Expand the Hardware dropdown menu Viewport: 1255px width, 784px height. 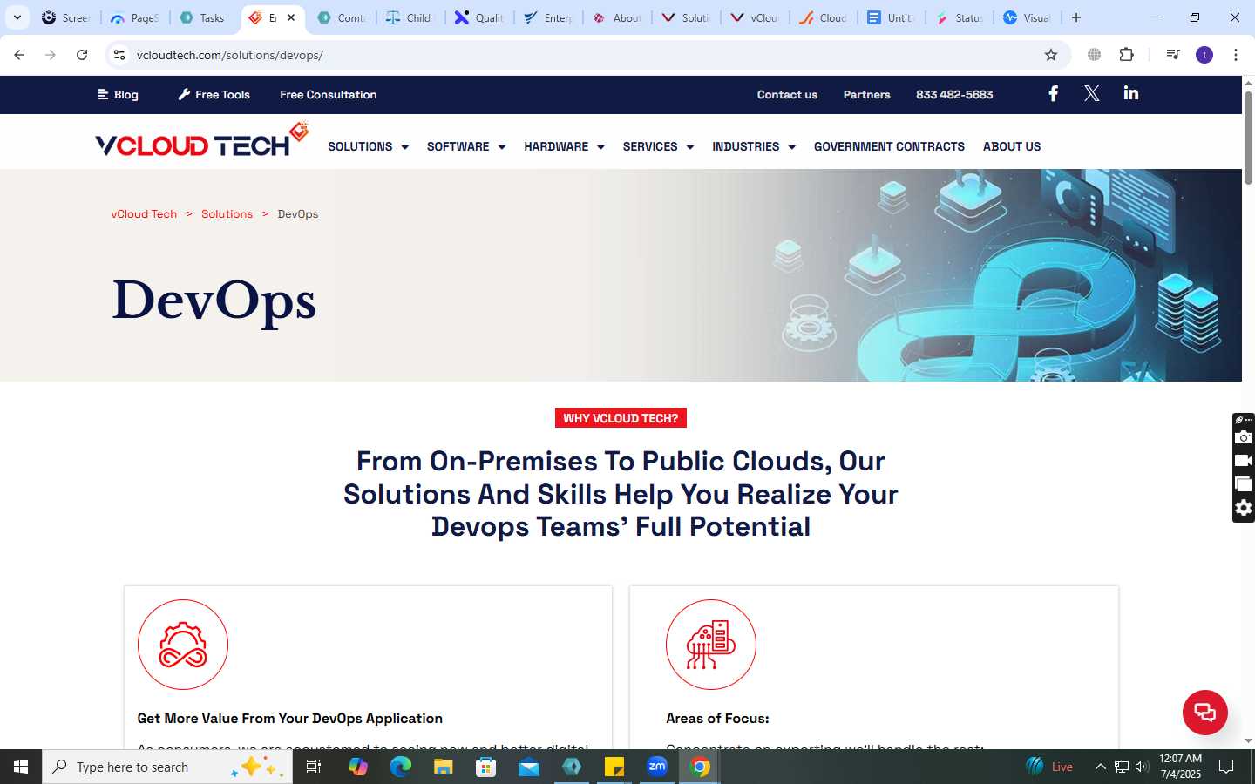pos(564,146)
